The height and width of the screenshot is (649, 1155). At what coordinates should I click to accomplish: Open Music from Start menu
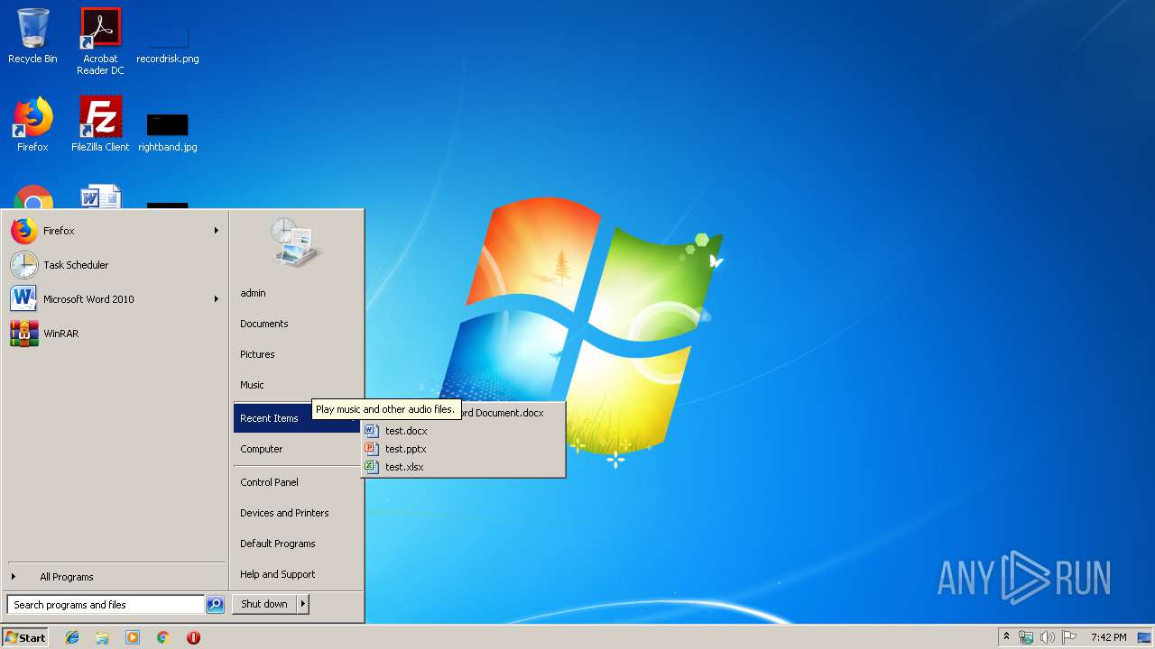[x=297, y=385]
